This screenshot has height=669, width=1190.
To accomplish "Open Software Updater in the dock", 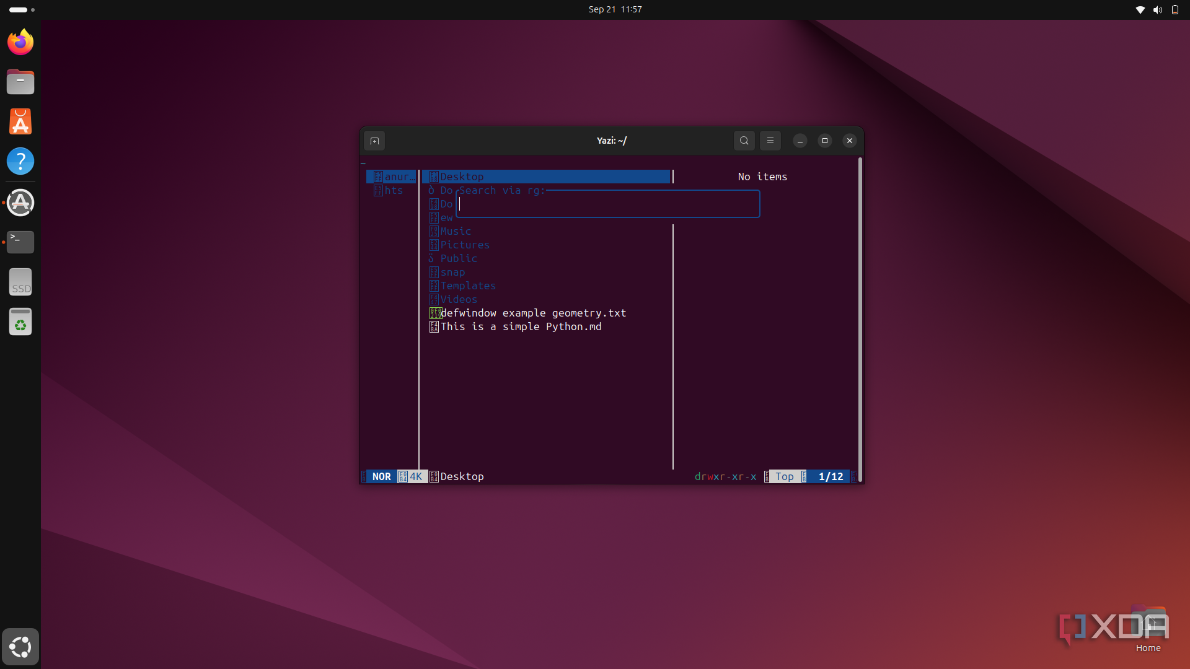I will 20,203.
